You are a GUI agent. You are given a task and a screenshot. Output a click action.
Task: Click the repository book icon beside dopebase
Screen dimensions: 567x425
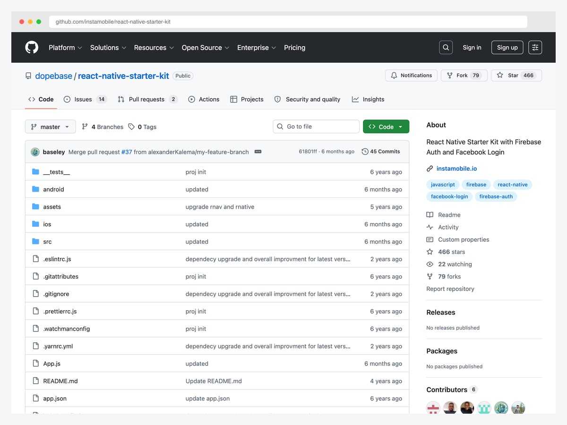[28, 76]
